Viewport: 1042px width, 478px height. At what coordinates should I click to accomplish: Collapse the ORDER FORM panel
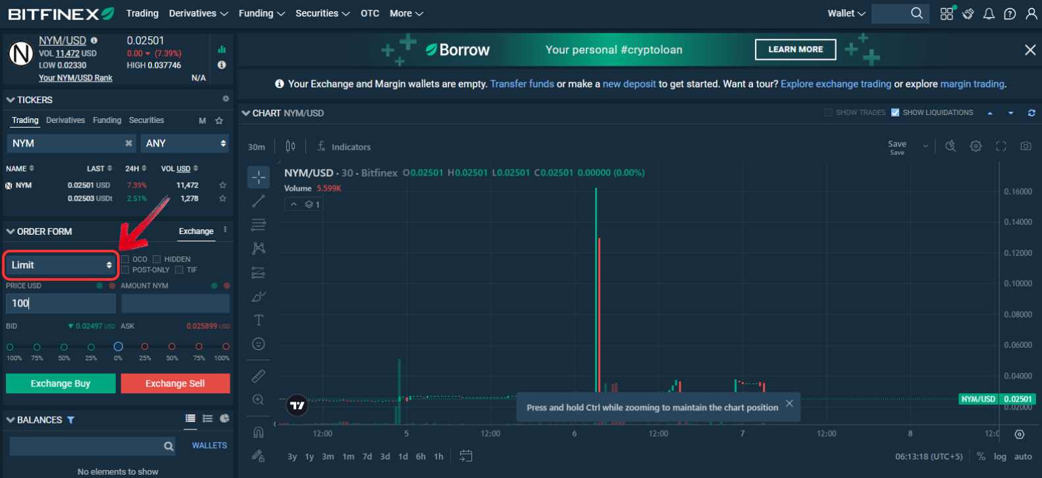coord(11,231)
